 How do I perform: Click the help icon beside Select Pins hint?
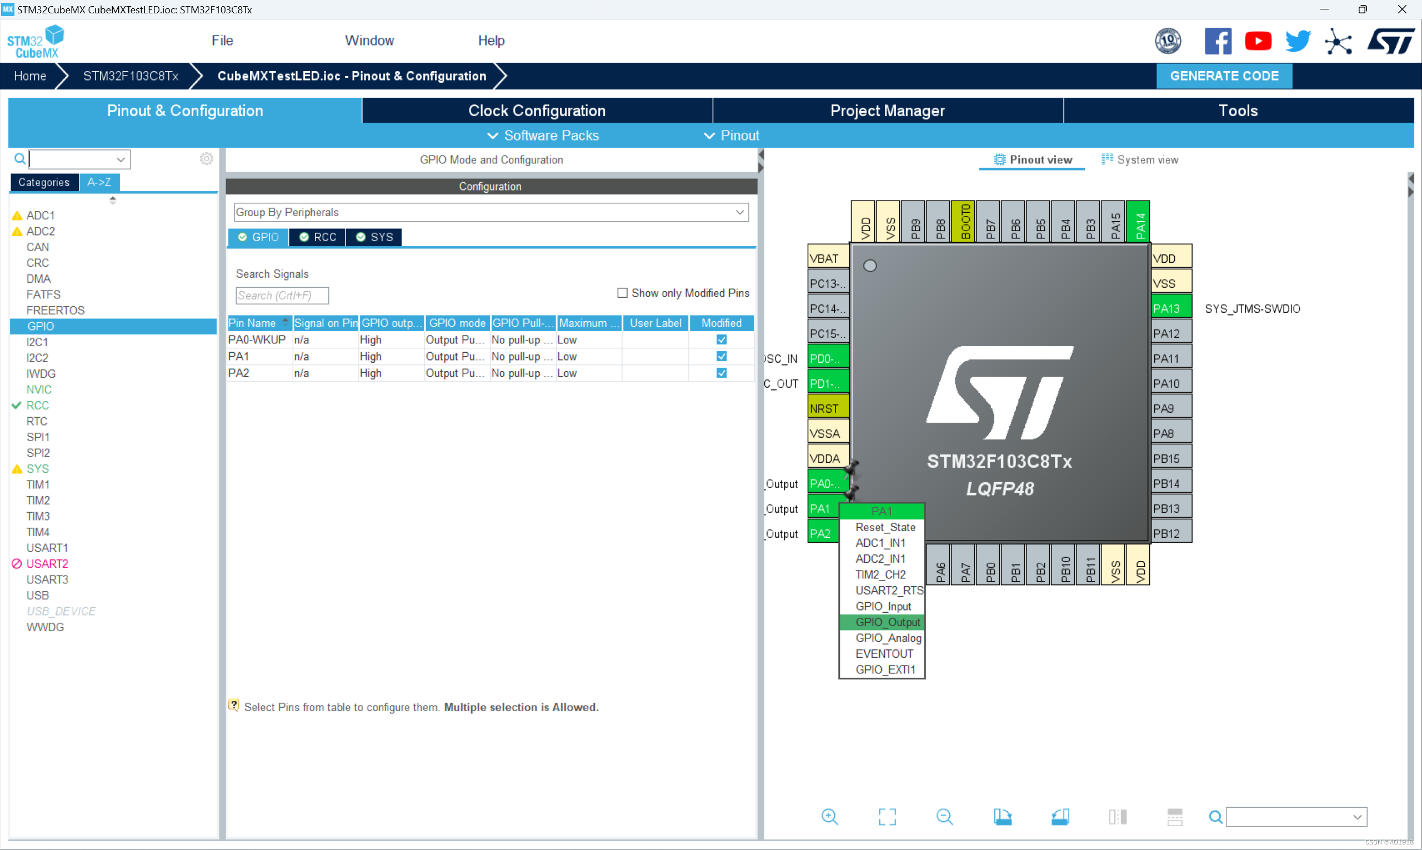(x=234, y=705)
